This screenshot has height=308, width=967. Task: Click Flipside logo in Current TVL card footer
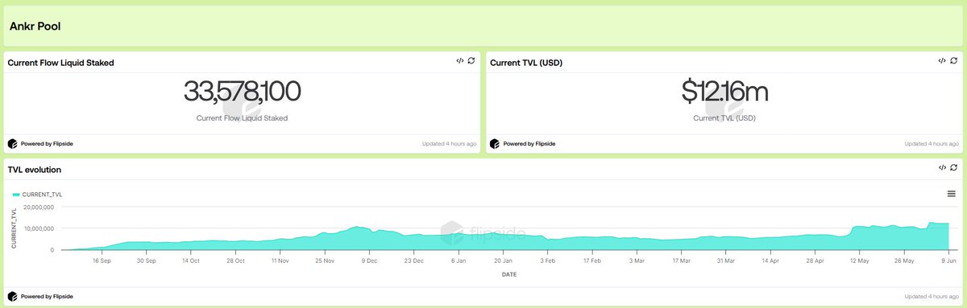[x=495, y=144]
